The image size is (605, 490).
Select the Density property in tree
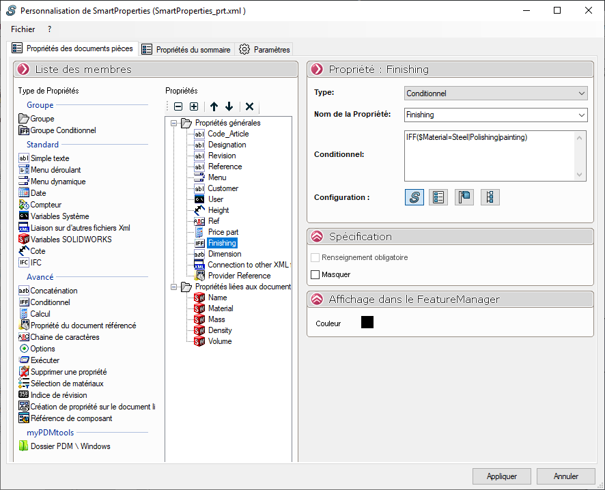click(x=220, y=330)
